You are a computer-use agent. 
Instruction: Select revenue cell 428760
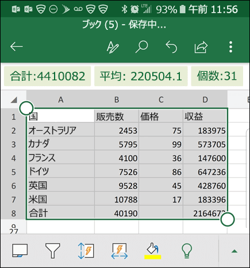click(x=205, y=185)
